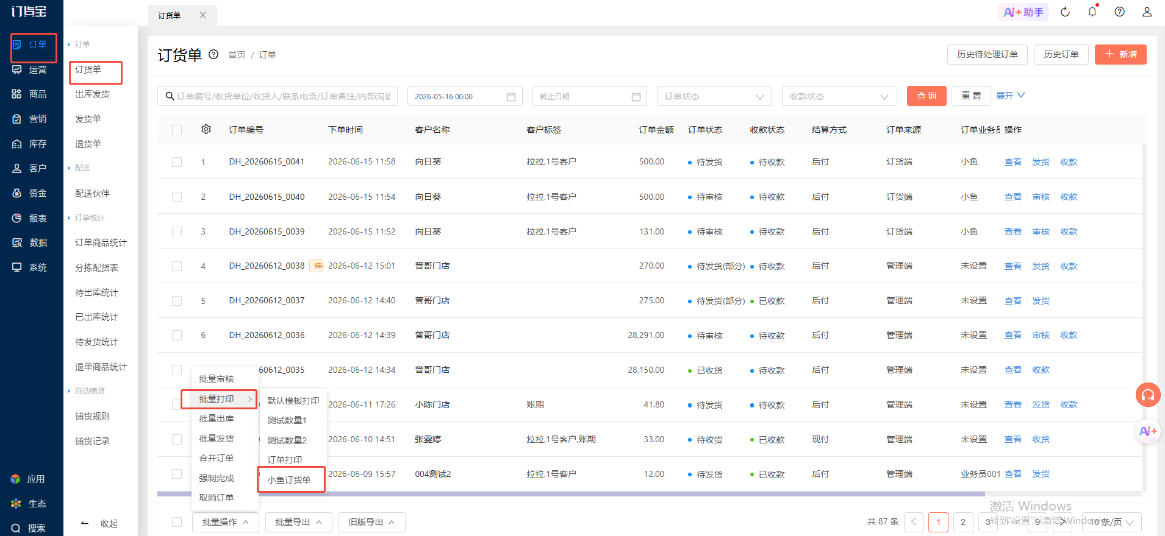Click the refresh icon in top bar
Screen dimensions: 1165x536
click(1065, 12)
